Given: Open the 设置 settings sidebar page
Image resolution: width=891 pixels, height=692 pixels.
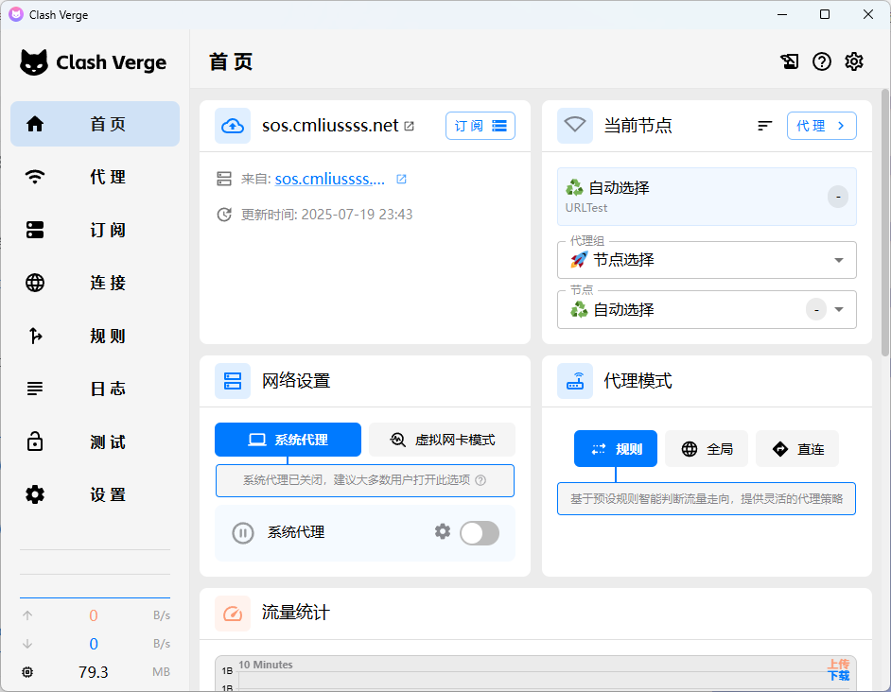Looking at the screenshot, I should (x=95, y=494).
